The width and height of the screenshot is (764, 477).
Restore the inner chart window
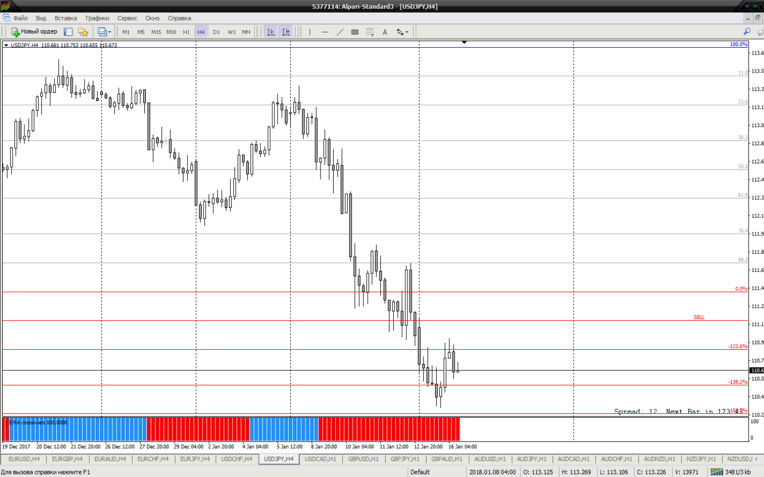pos(758,18)
